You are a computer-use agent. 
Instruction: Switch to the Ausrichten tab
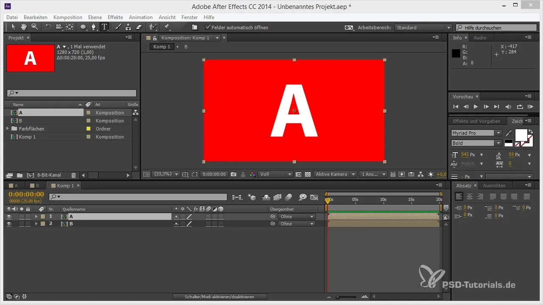tap(494, 186)
